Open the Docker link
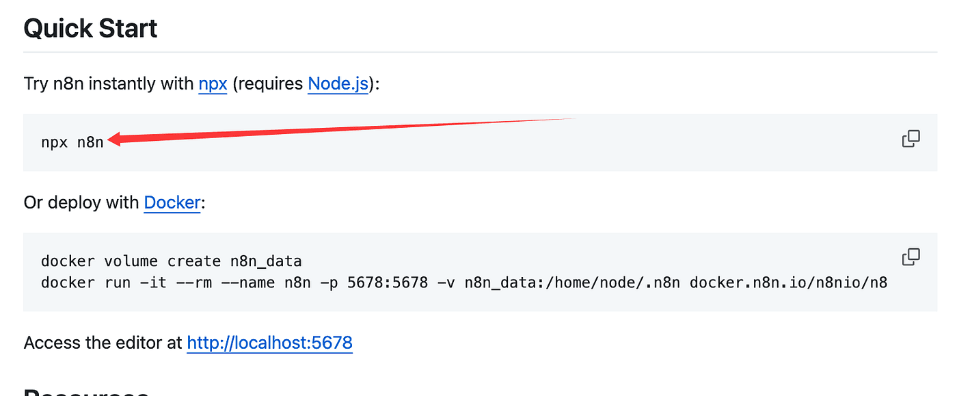The height and width of the screenshot is (396, 957). click(172, 202)
